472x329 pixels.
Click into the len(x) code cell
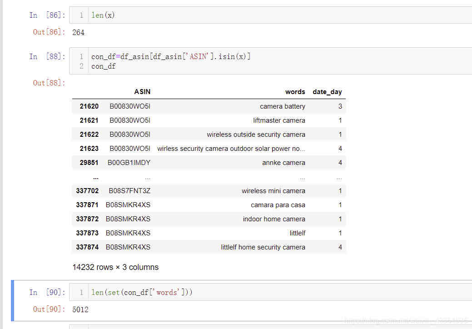tap(273, 15)
